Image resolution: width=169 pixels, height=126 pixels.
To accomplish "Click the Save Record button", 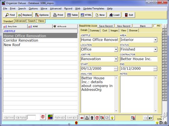I will point(106,26).
